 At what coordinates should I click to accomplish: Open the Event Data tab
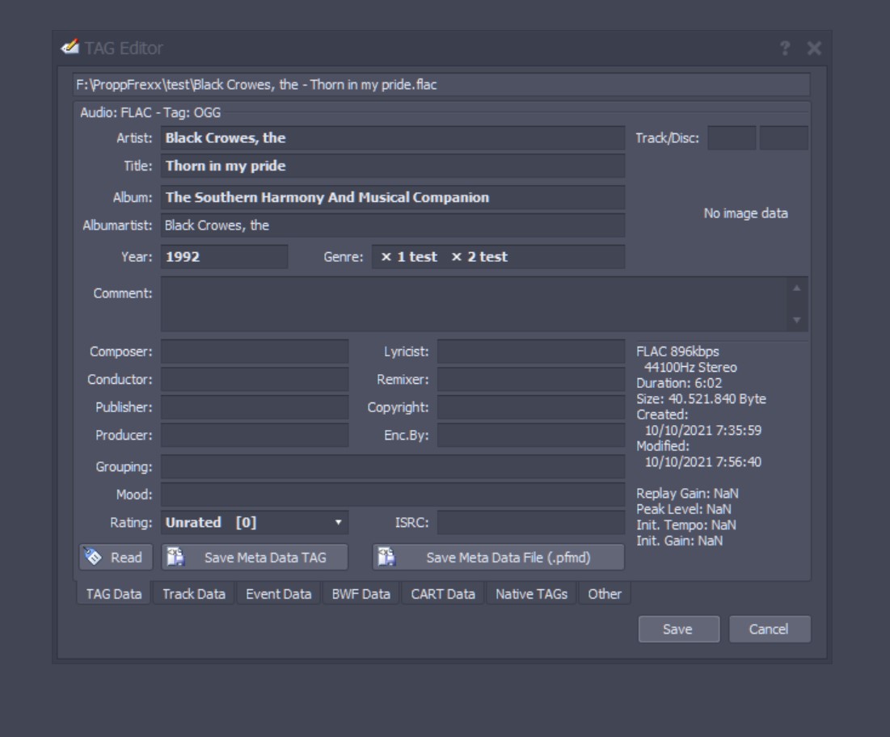coord(278,593)
